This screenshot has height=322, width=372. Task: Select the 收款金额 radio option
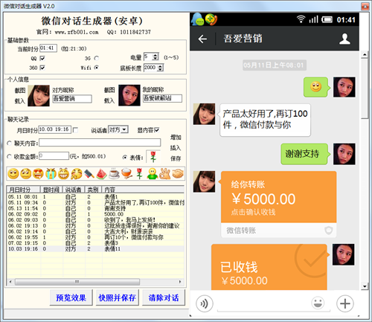10,156
